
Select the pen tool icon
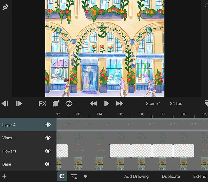coord(5,6)
